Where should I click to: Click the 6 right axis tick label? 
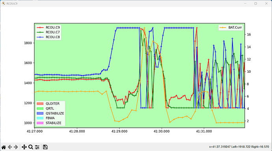point(248,96)
